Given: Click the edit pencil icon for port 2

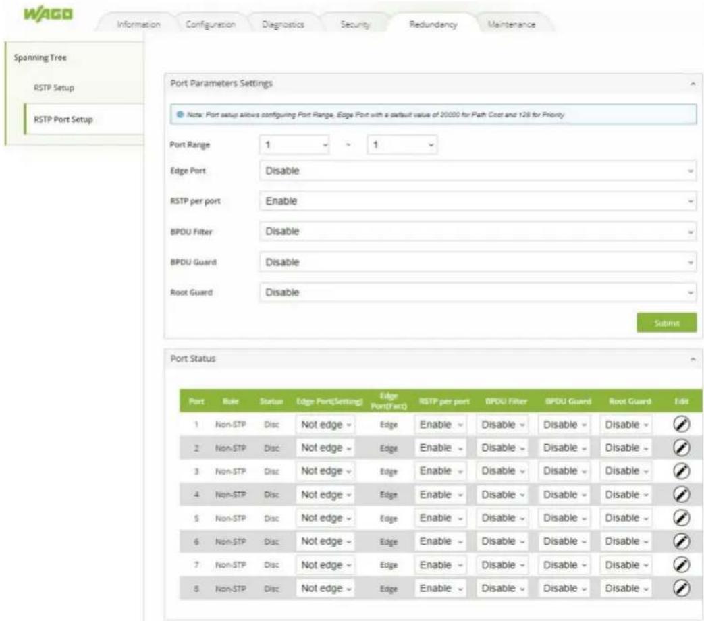Looking at the screenshot, I should click(x=681, y=448).
